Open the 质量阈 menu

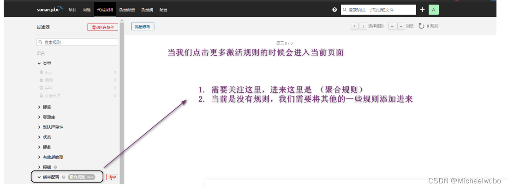(147, 10)
